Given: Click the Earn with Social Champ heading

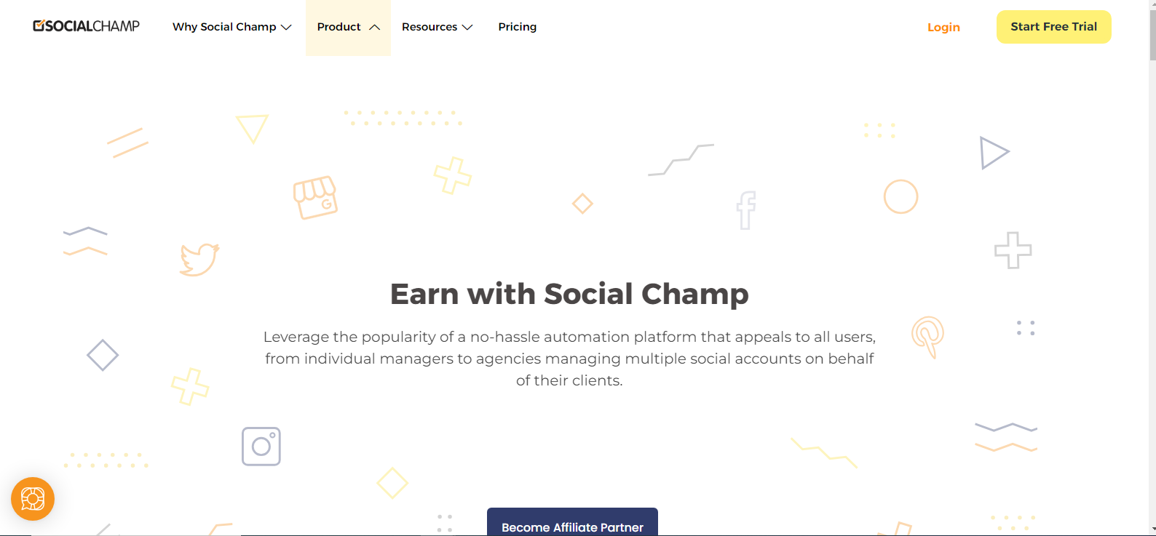Looking at the screenshot, I should [x=570, y=294].
